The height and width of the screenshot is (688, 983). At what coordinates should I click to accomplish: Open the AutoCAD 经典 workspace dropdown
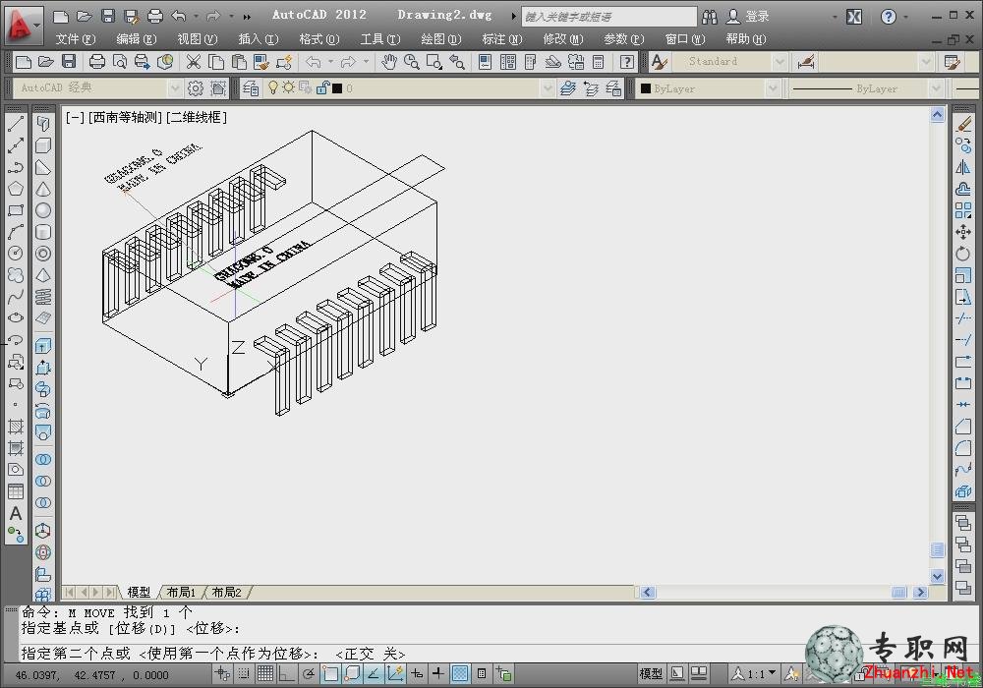coord(175,88)
